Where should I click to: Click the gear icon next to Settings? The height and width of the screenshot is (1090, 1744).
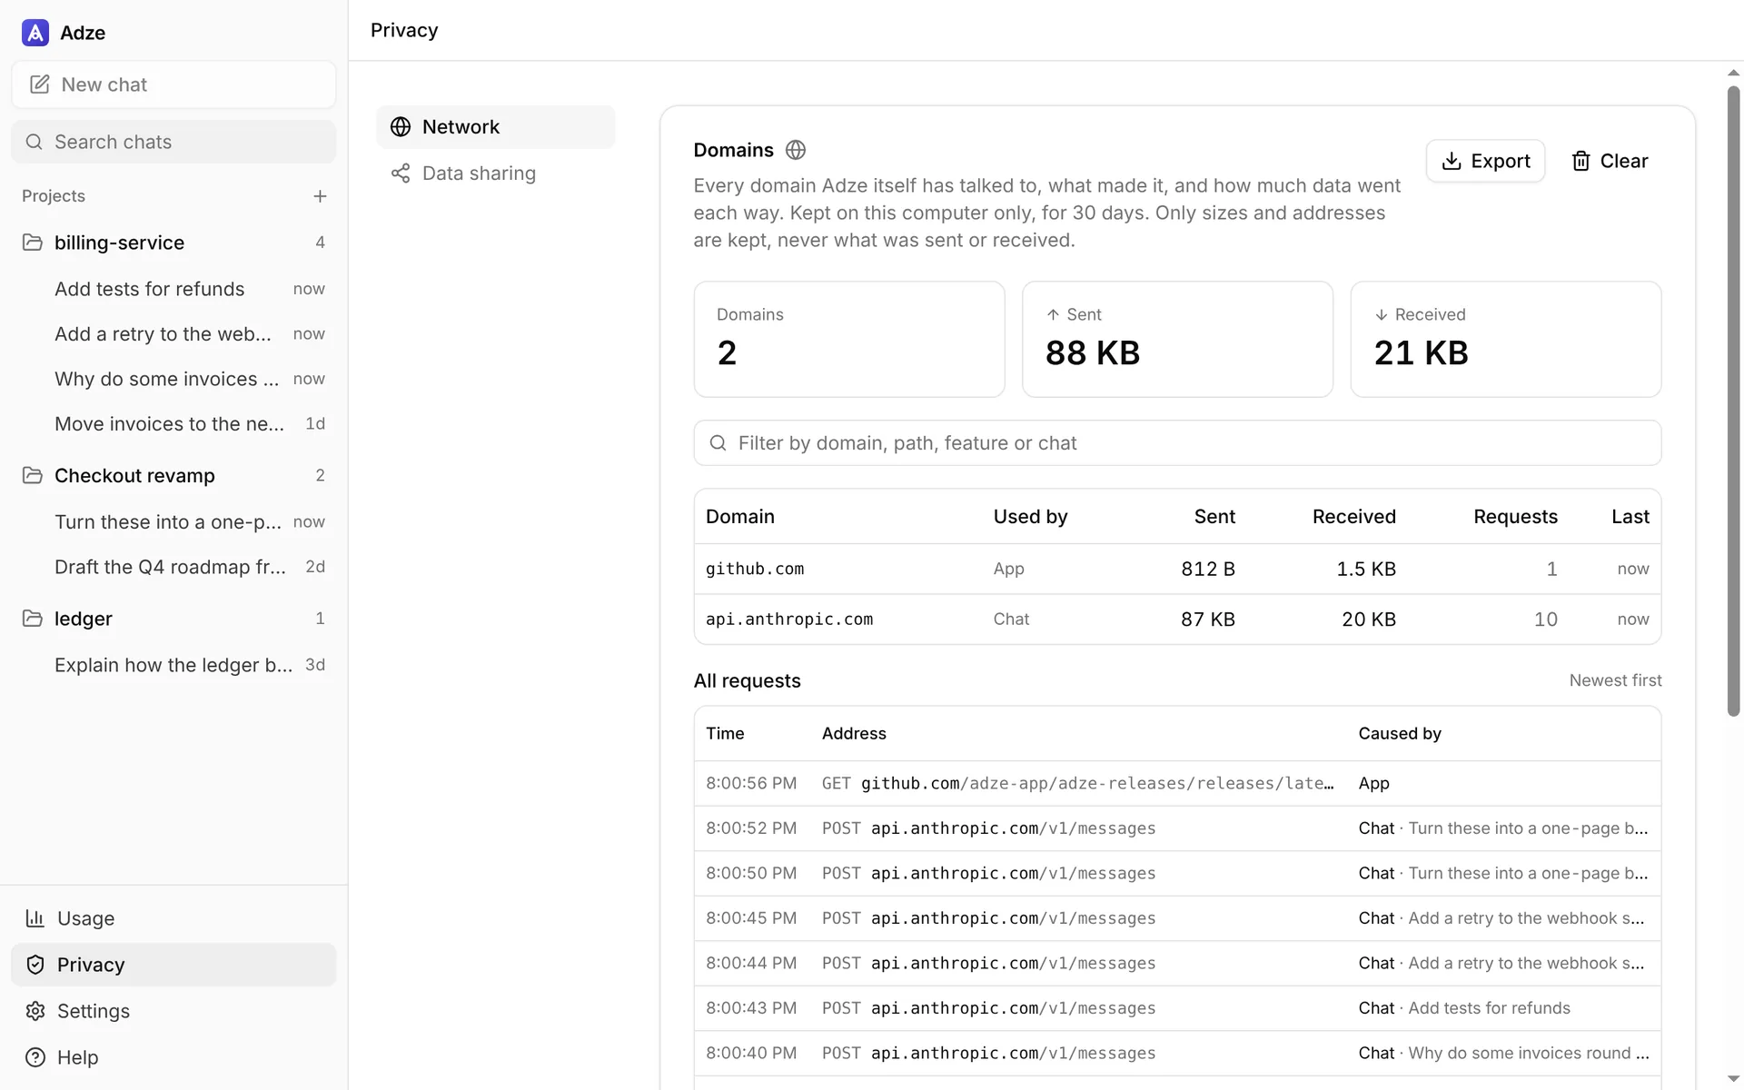click(35, 1011)
